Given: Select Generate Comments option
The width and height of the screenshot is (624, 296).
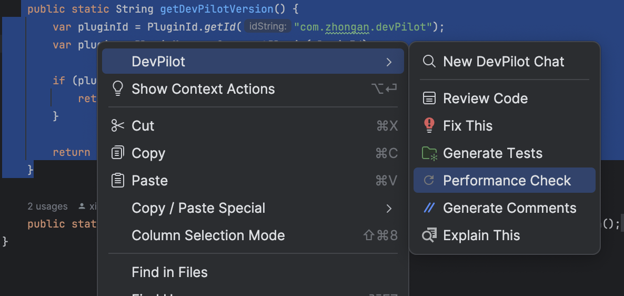Looking at the screenshot, I should pos(505,208).
